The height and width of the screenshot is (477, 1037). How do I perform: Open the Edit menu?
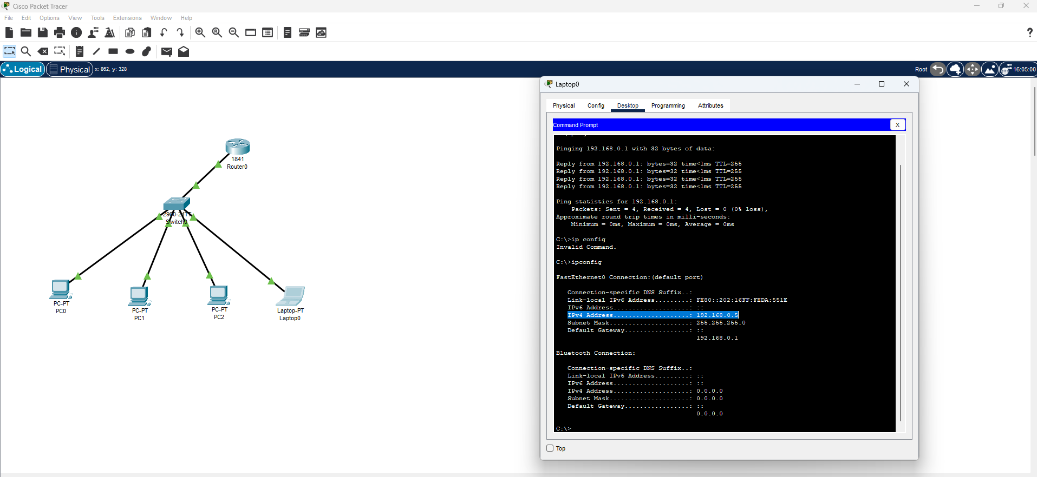coord(26,18)
